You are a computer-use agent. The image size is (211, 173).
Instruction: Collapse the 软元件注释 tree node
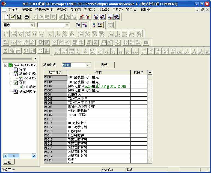click(11, 74)
